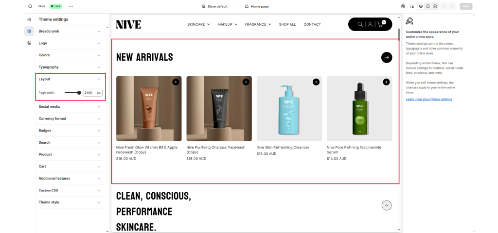Click the New Arrivals arrow button
This screenshot has height=233, width=498.
387,57
